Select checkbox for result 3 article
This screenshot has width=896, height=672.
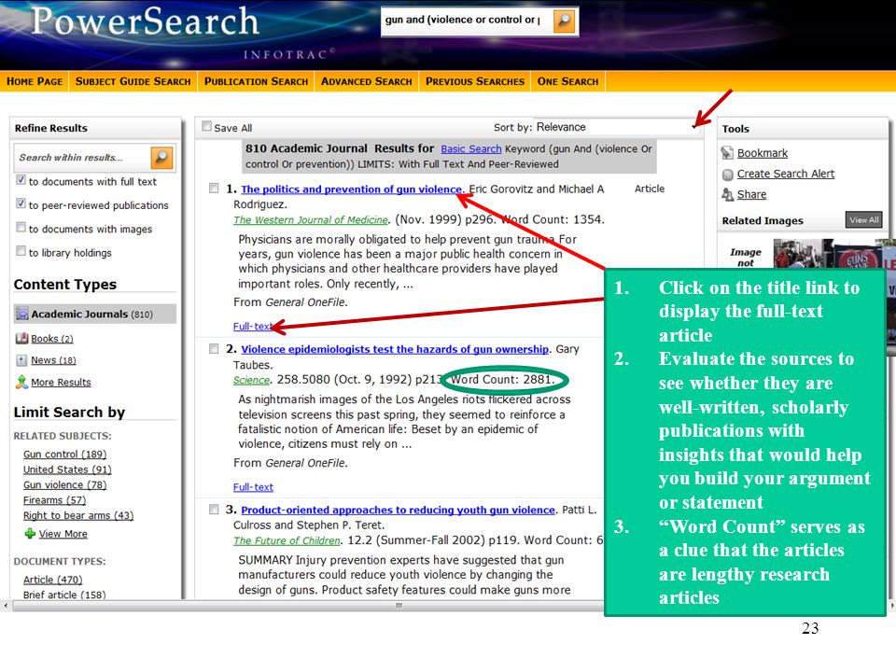214,510
